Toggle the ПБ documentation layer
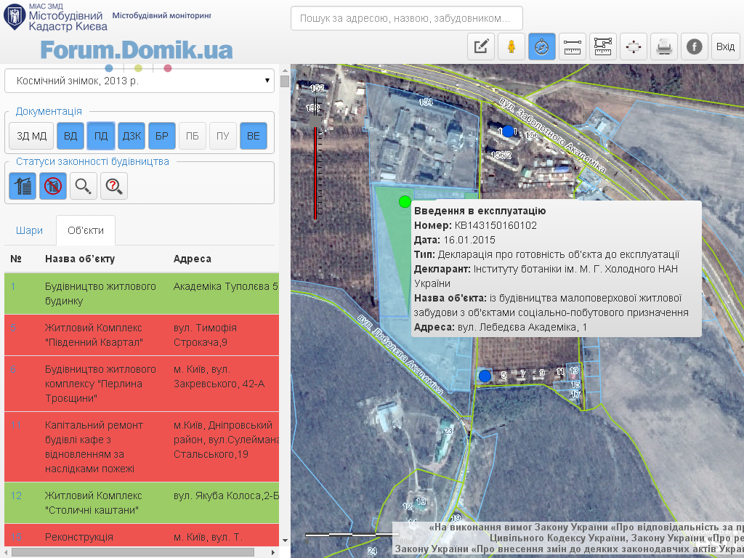The image size is (744, 558). point(192,136)
